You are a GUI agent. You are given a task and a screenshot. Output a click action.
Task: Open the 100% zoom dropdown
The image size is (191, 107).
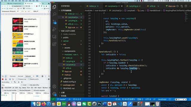click(36, 11)
